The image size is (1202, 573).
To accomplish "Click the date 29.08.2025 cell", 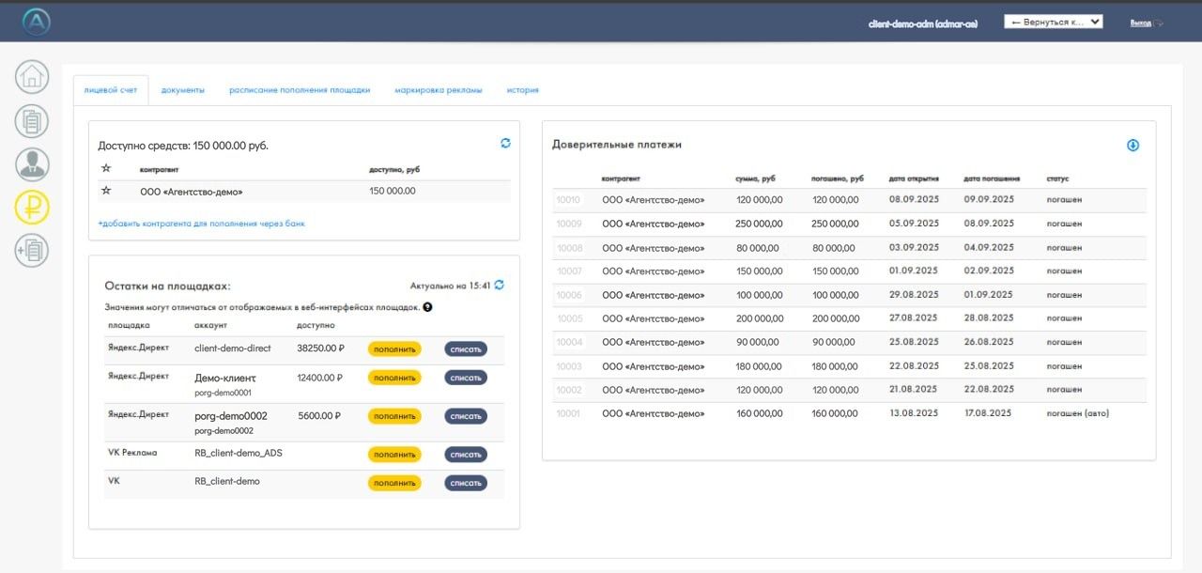I will point(913,295).
